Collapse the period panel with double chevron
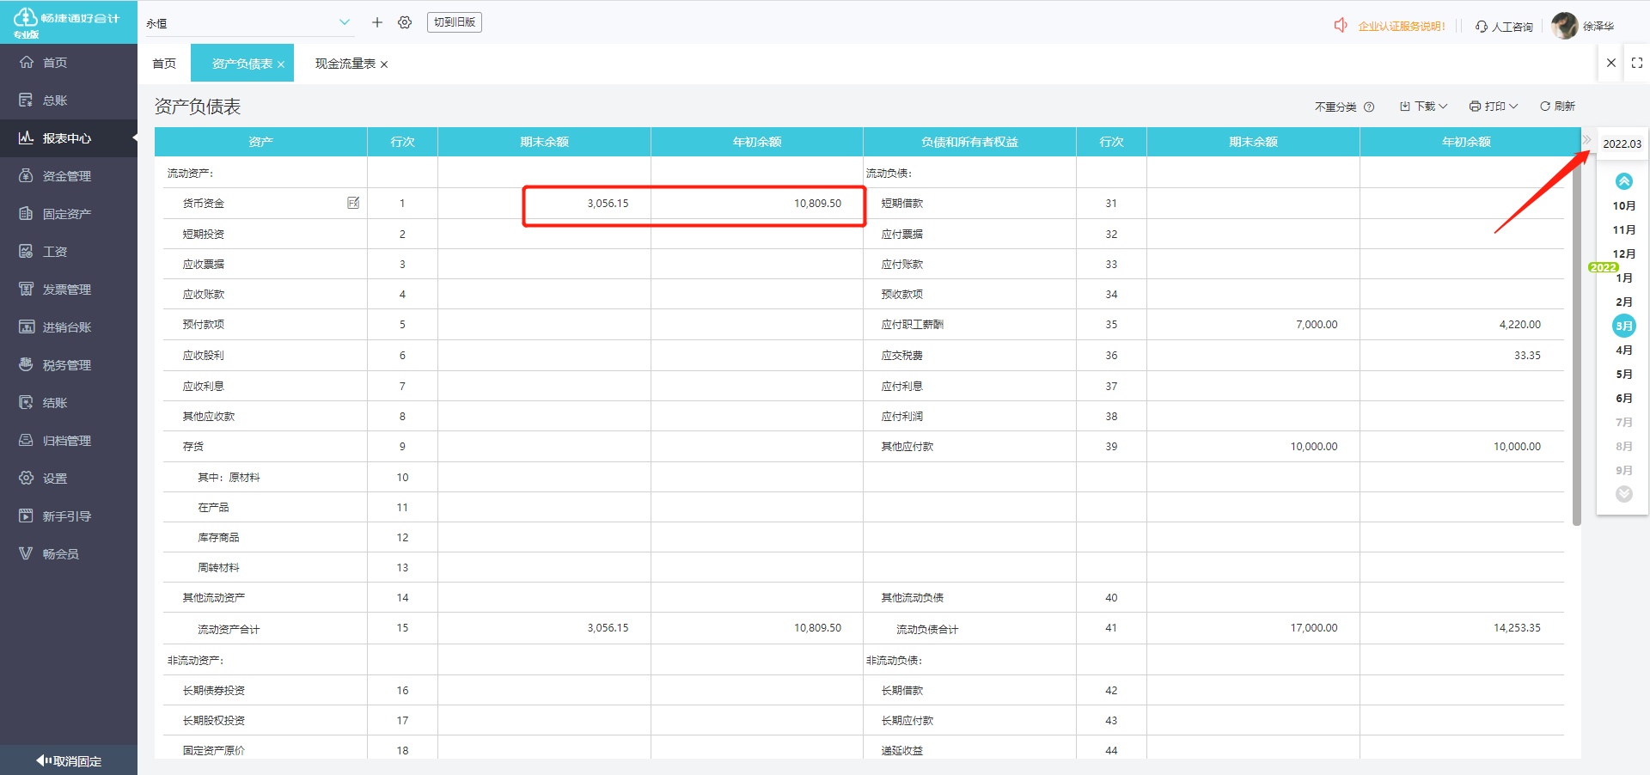The image size is (1650, 775). [x=1586, y=140]
